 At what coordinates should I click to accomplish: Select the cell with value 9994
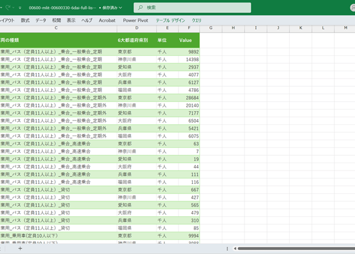click(x=189, y=236)
